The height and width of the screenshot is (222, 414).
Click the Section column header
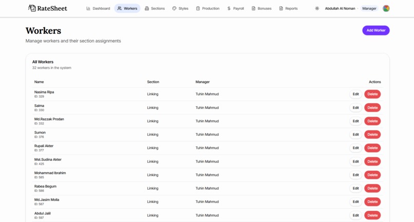[153, 82]
